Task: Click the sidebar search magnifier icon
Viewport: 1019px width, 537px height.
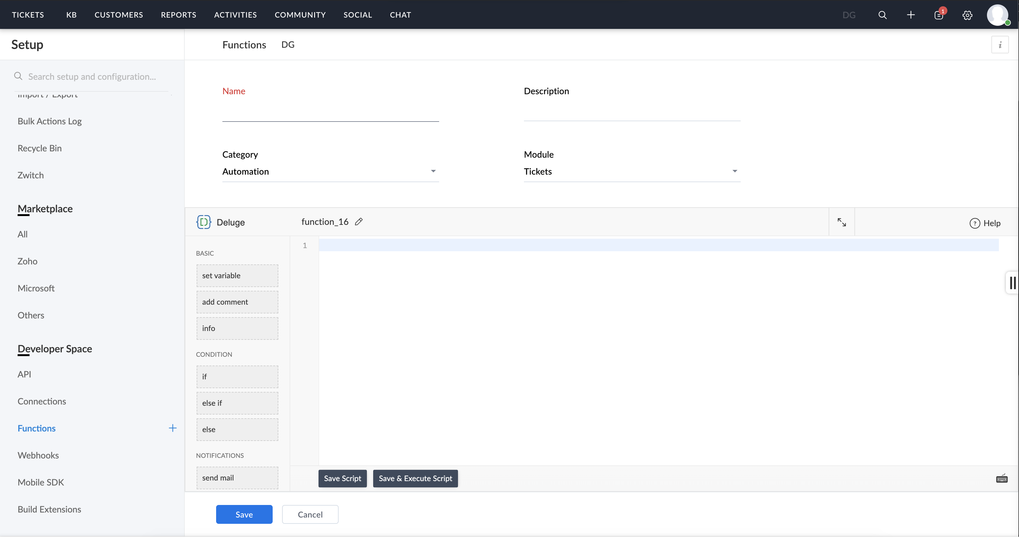Action: 18,76
